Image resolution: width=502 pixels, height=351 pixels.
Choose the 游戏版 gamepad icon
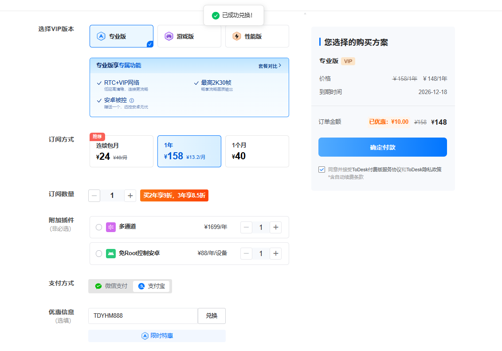(169, 36)
